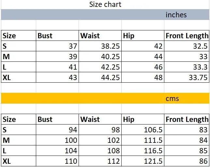Image resolution: width=210 pixels, height=167 pixels.
Task: Select the cell with value 111.5
Action: tap(143, 140)
